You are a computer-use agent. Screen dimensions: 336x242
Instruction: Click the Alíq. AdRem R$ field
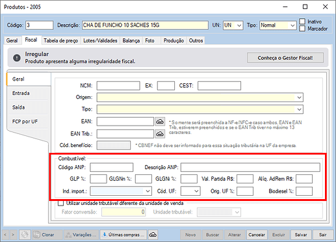(x=304, y=179)
